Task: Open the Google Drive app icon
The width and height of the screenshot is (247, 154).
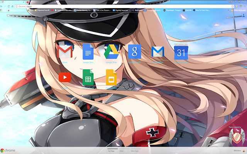Action: click(111, 52)
